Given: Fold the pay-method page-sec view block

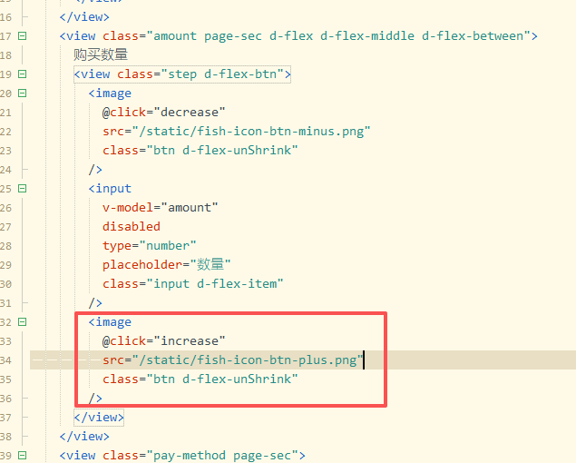Looking at the screenshot, I should pos(23,456).
